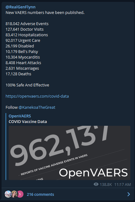Click the second commenter avatar with blonde hair
The image size is (135, 202).
[x=14, y=194]
